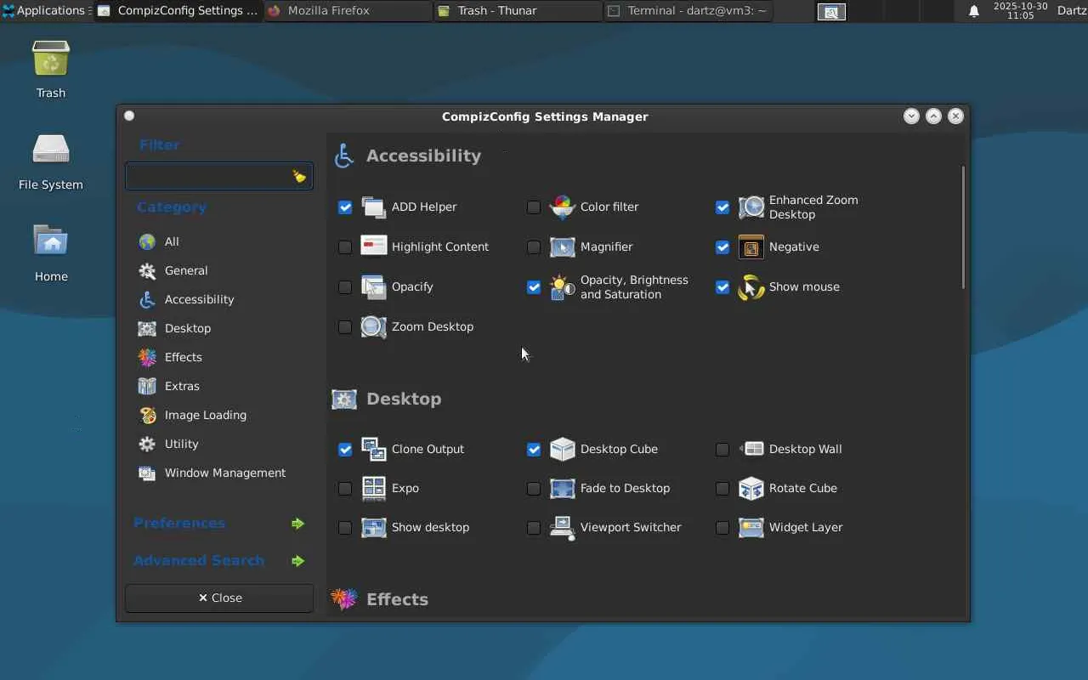Open the Opacity, Brightness and Saturation icon
This screenshot has height=680, width=1088.
(563, 286)
